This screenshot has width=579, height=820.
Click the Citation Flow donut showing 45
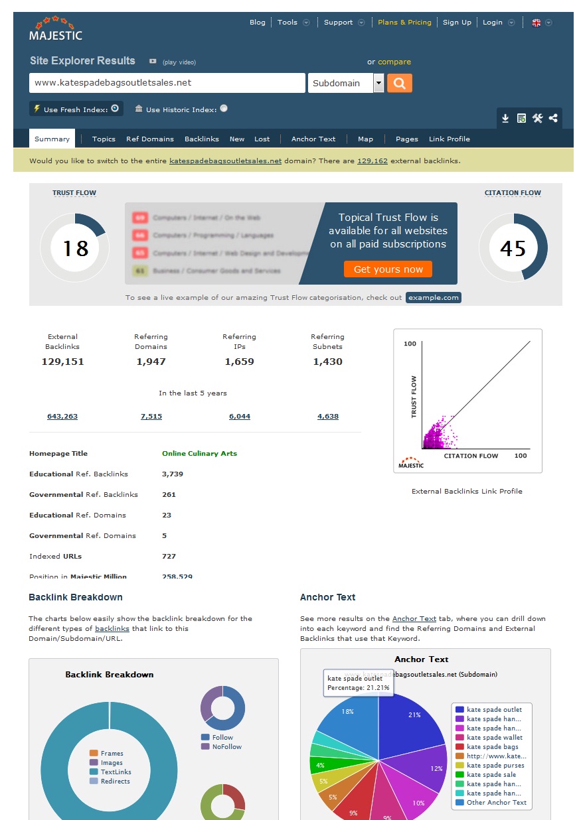tap(513, 247)
